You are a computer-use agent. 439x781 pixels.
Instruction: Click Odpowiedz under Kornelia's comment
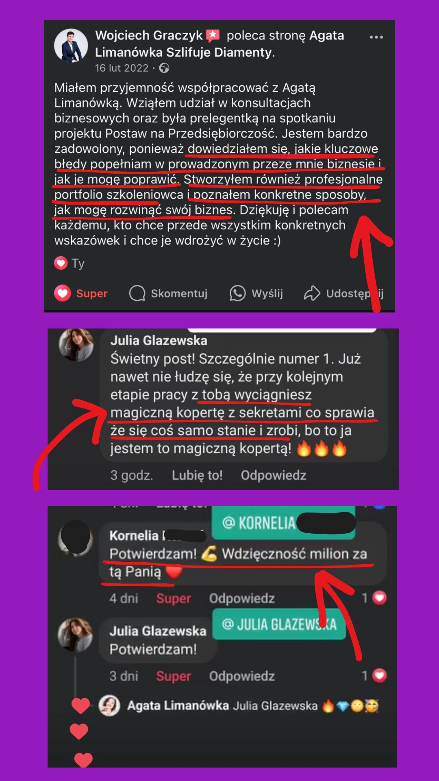pos(242,598)
